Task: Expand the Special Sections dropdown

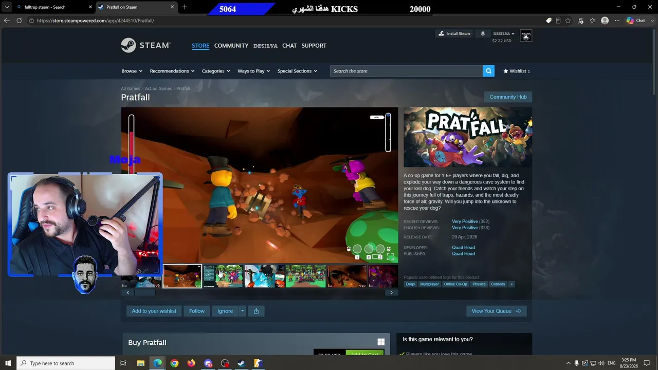Action: pos(297,71)
